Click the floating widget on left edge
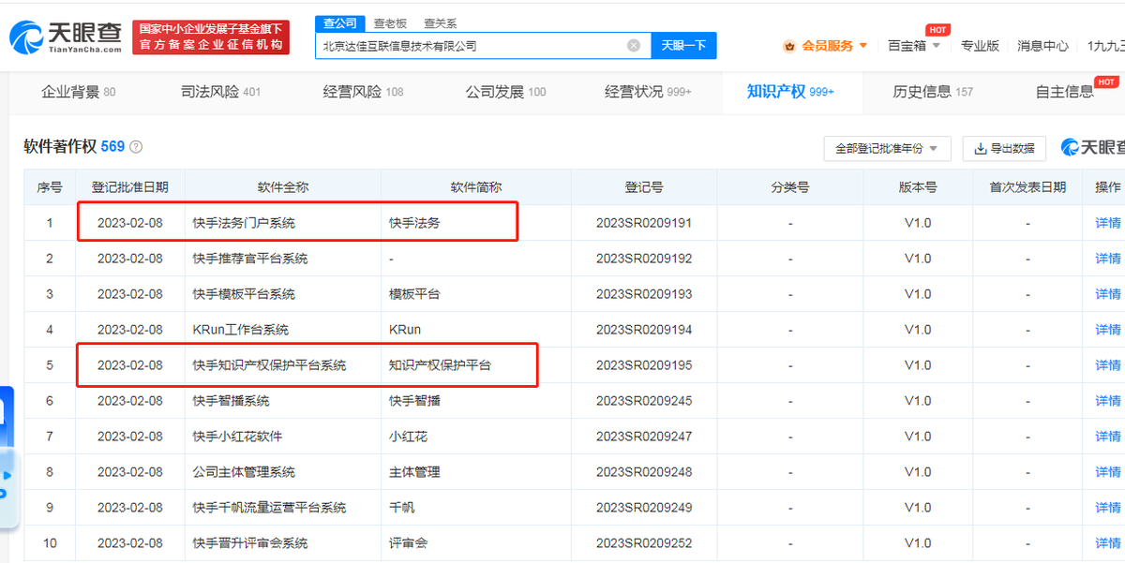Screen dimensions: 1125x563 6,459
